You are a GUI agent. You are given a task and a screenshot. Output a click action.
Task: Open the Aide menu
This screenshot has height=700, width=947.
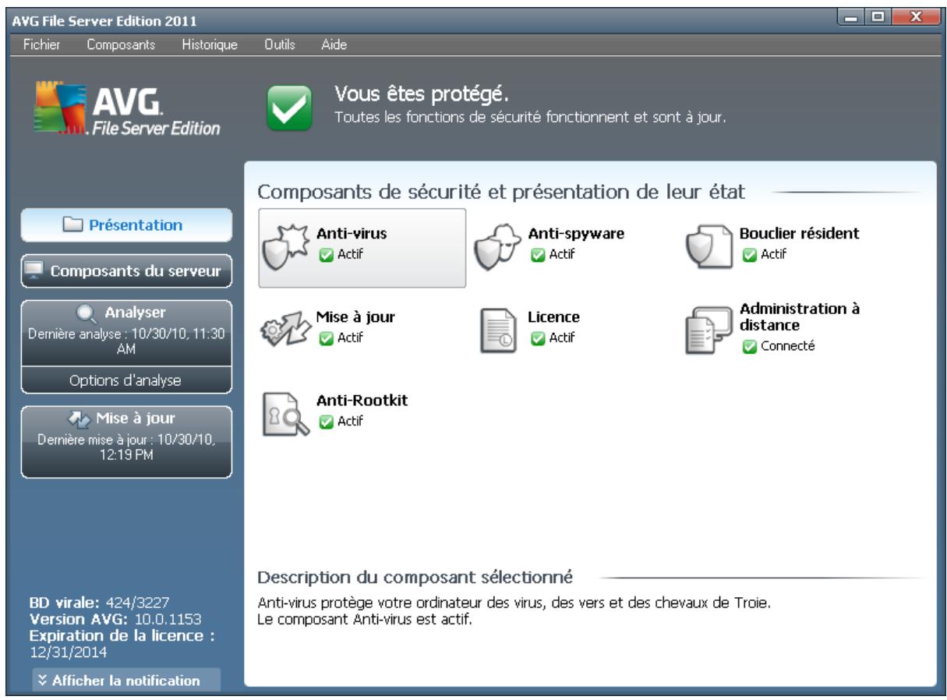334,45
